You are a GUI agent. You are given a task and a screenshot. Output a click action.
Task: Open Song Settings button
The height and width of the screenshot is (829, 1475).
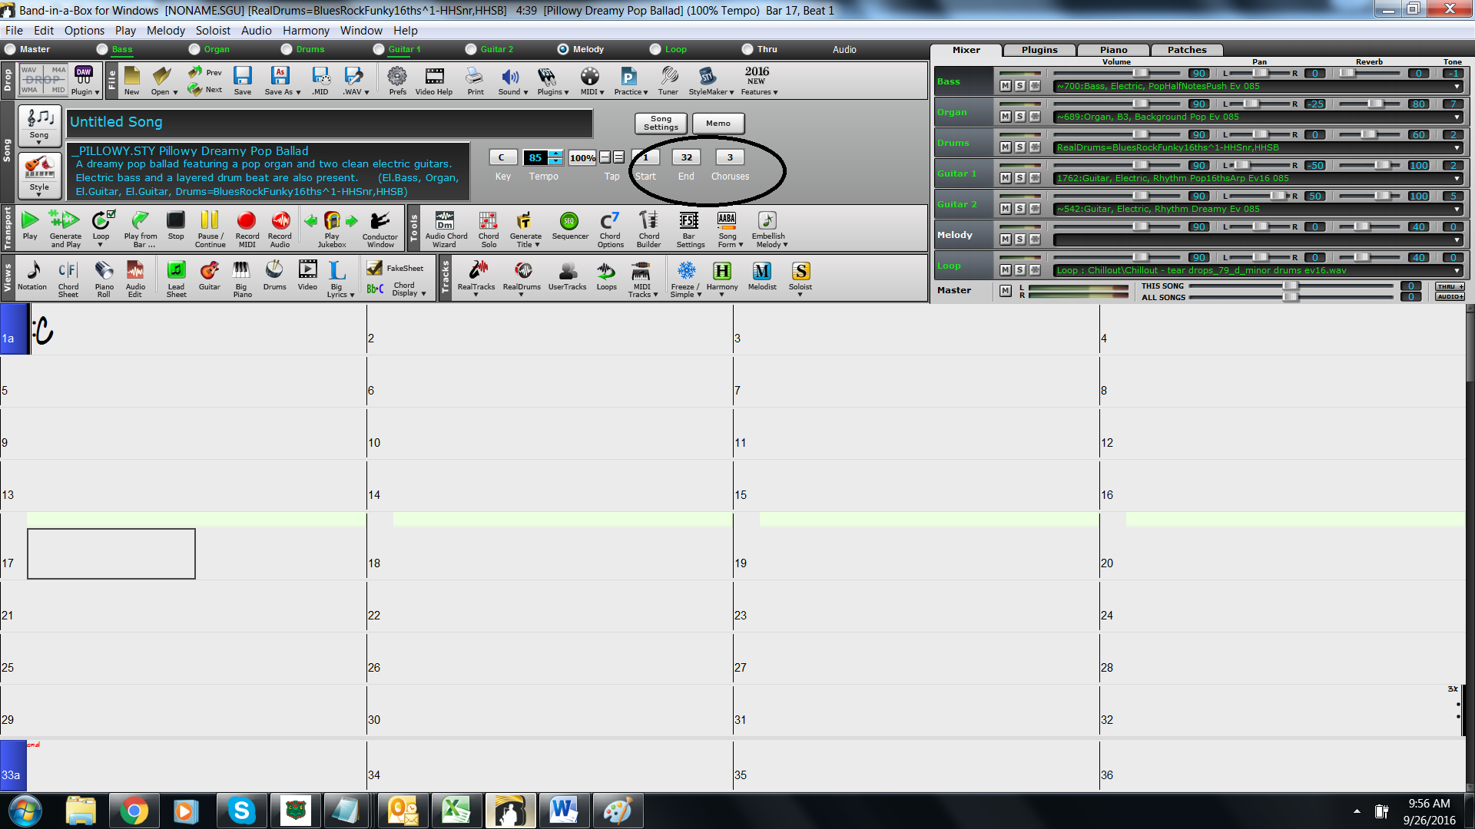click(661, 123)
